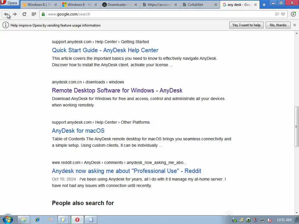Close the Windows 8 - M tab
Viewport: 299px width, 224px height.
(96, 5)
